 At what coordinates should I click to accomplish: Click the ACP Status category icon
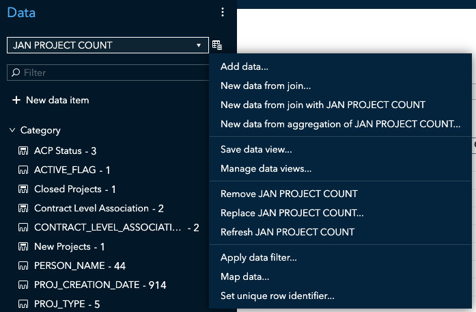click(22, 151)
